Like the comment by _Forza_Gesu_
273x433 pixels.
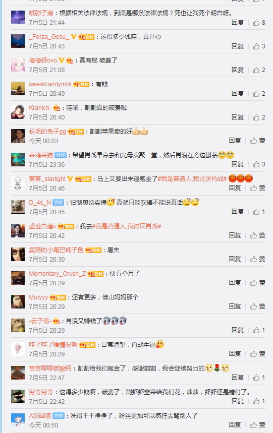point(259,46)
